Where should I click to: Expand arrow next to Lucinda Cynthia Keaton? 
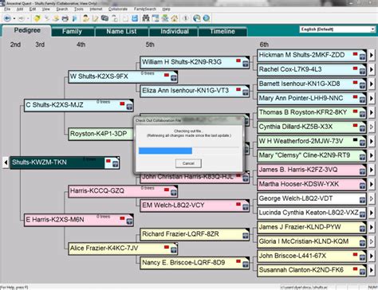(372, 213)
